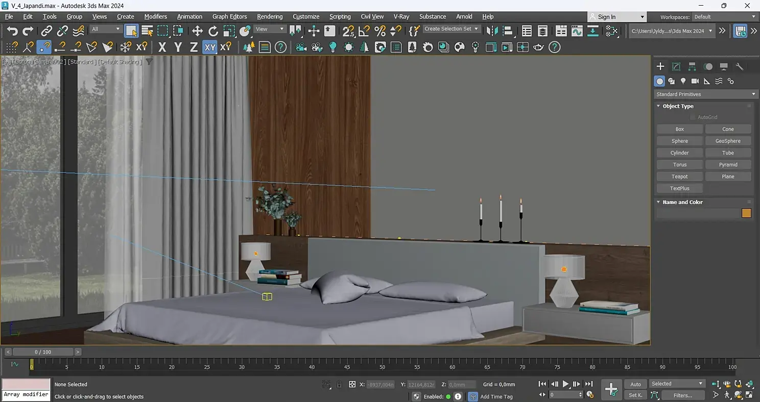Click the teapot render icon

(x=538, y=47)
